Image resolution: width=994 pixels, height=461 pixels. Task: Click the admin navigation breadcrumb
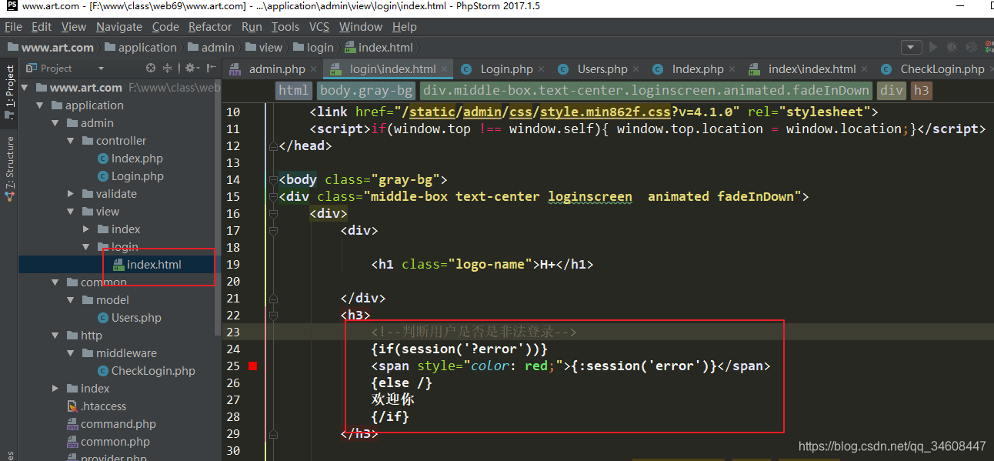[x=210, y=47]
